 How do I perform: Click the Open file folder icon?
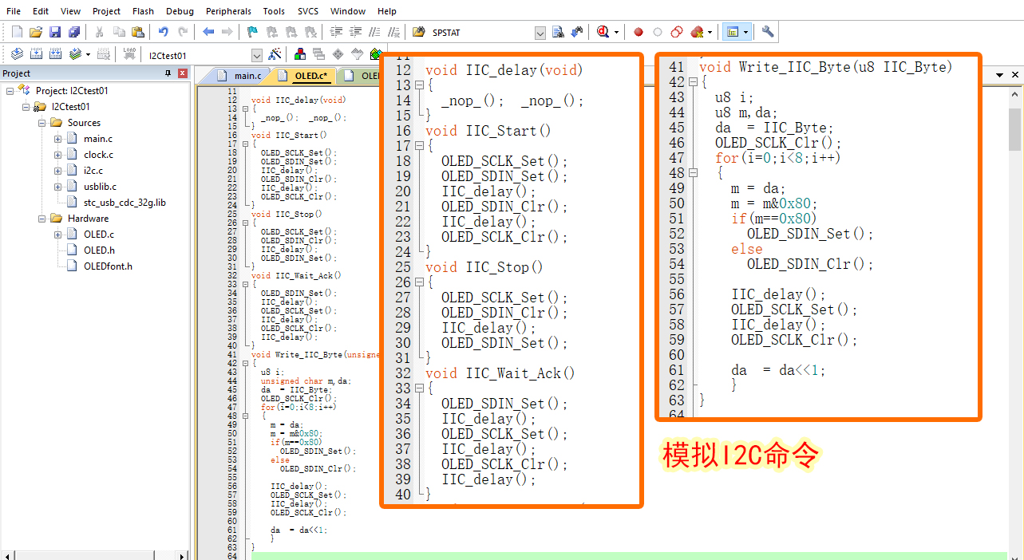pos(35,32)
